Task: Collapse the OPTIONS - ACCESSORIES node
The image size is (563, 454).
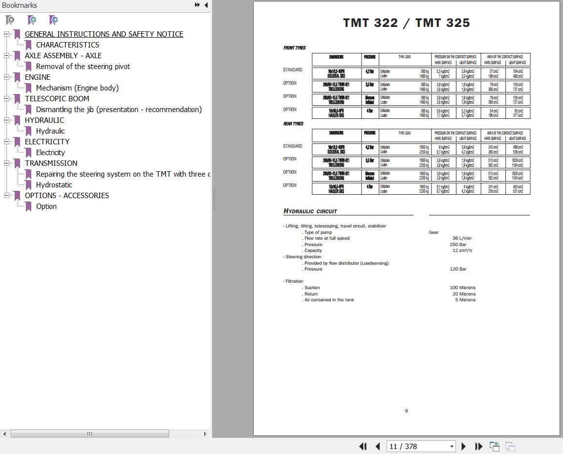Action: tap(6, 196)
